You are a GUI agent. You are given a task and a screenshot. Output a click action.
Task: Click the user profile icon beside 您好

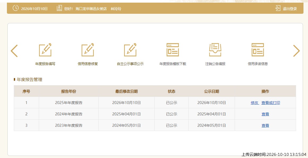click(x=59, y=8)
